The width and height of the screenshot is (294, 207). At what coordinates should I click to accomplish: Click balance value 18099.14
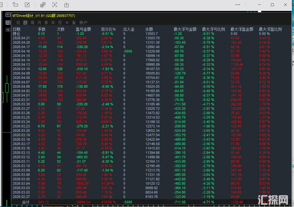click(x=153, y=56)
